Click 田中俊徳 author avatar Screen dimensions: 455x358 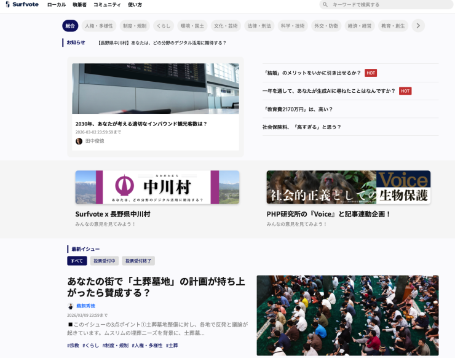coord(79,141)
